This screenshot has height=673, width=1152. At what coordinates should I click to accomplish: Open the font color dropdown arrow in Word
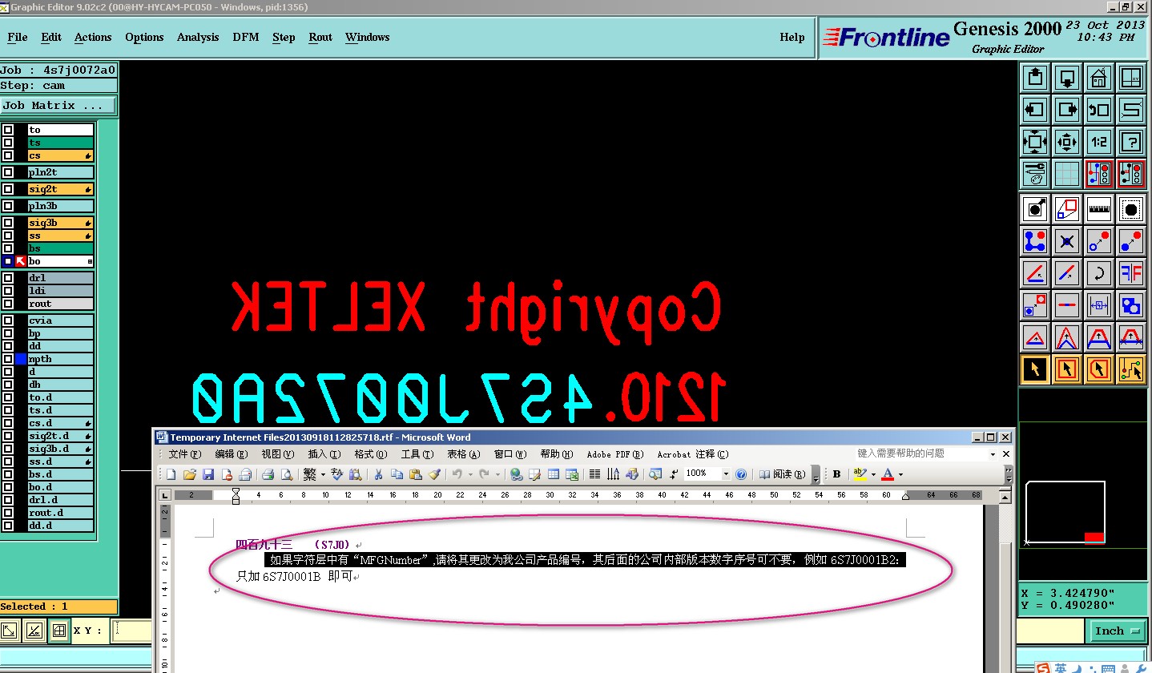(901, 474)
